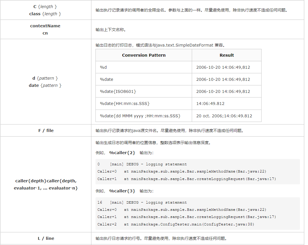Click the description "输出上下文名称。"
This screenshot has width=308, height=245.
coord(111,30)
